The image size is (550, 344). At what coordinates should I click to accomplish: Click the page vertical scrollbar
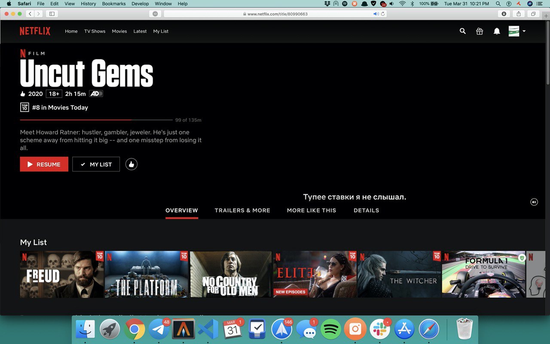pos(547,54)
